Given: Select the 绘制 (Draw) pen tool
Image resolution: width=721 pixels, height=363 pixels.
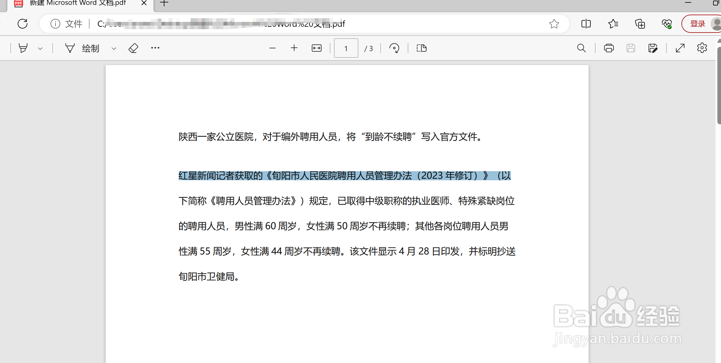Looking at the screenshot, I should tap(82, 48).
